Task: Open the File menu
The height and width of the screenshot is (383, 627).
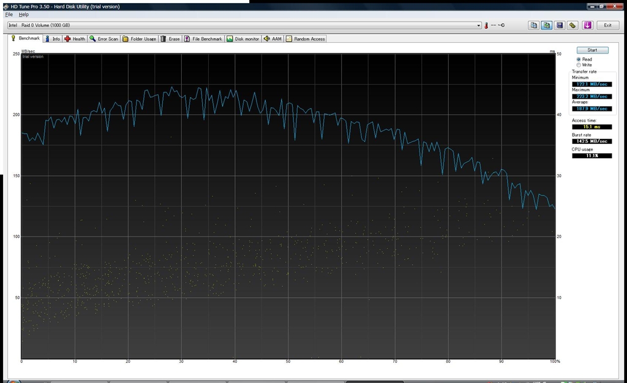Action: click(x=9, y=14)
